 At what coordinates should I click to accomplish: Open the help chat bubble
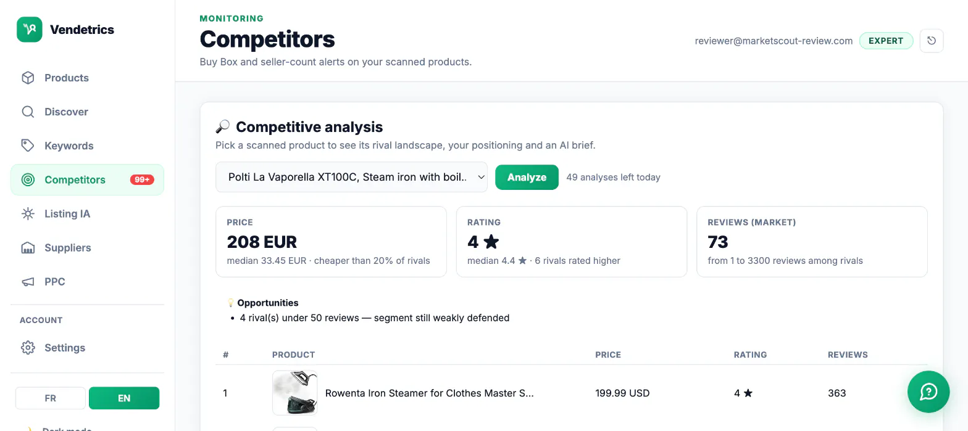coord(928,392)
